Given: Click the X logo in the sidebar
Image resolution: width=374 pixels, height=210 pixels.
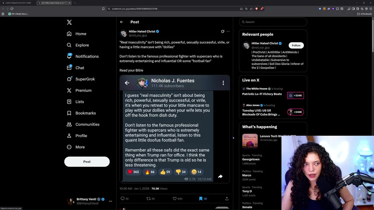Looking at the screenshot, I should [x=69, y=22].
